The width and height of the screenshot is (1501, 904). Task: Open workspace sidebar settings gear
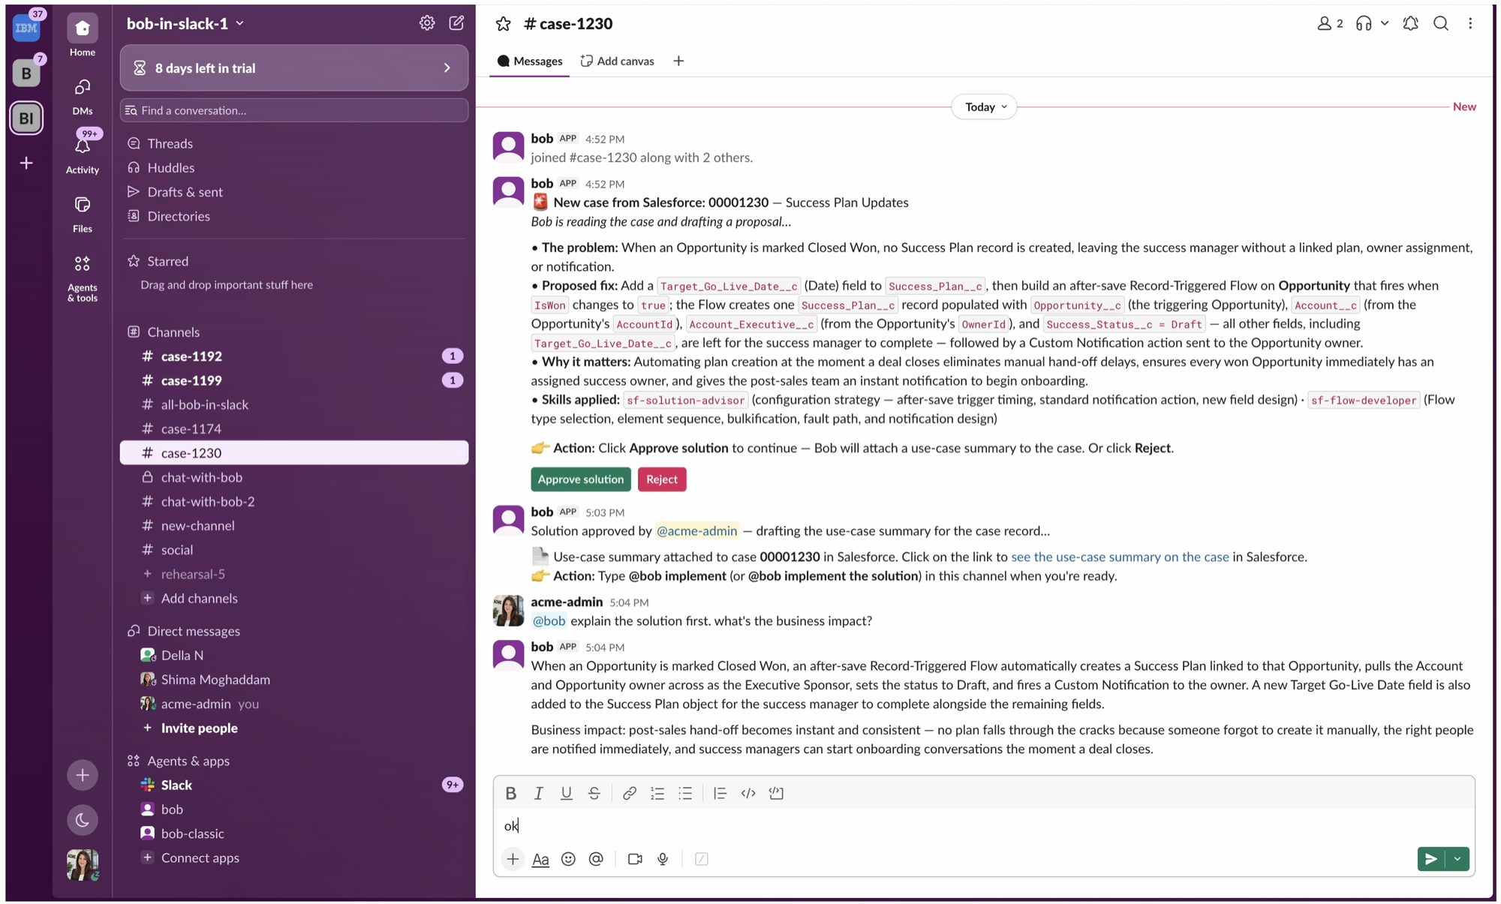click(x=427, y=23)
